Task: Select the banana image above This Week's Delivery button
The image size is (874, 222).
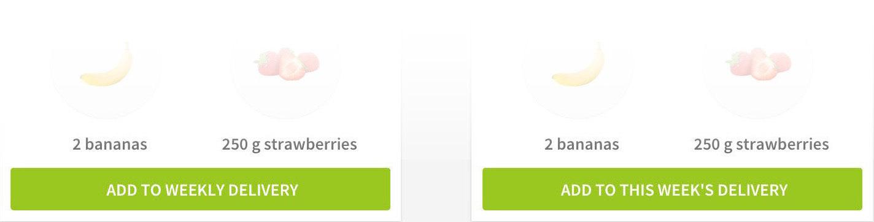Action: [x=579, y=65]
